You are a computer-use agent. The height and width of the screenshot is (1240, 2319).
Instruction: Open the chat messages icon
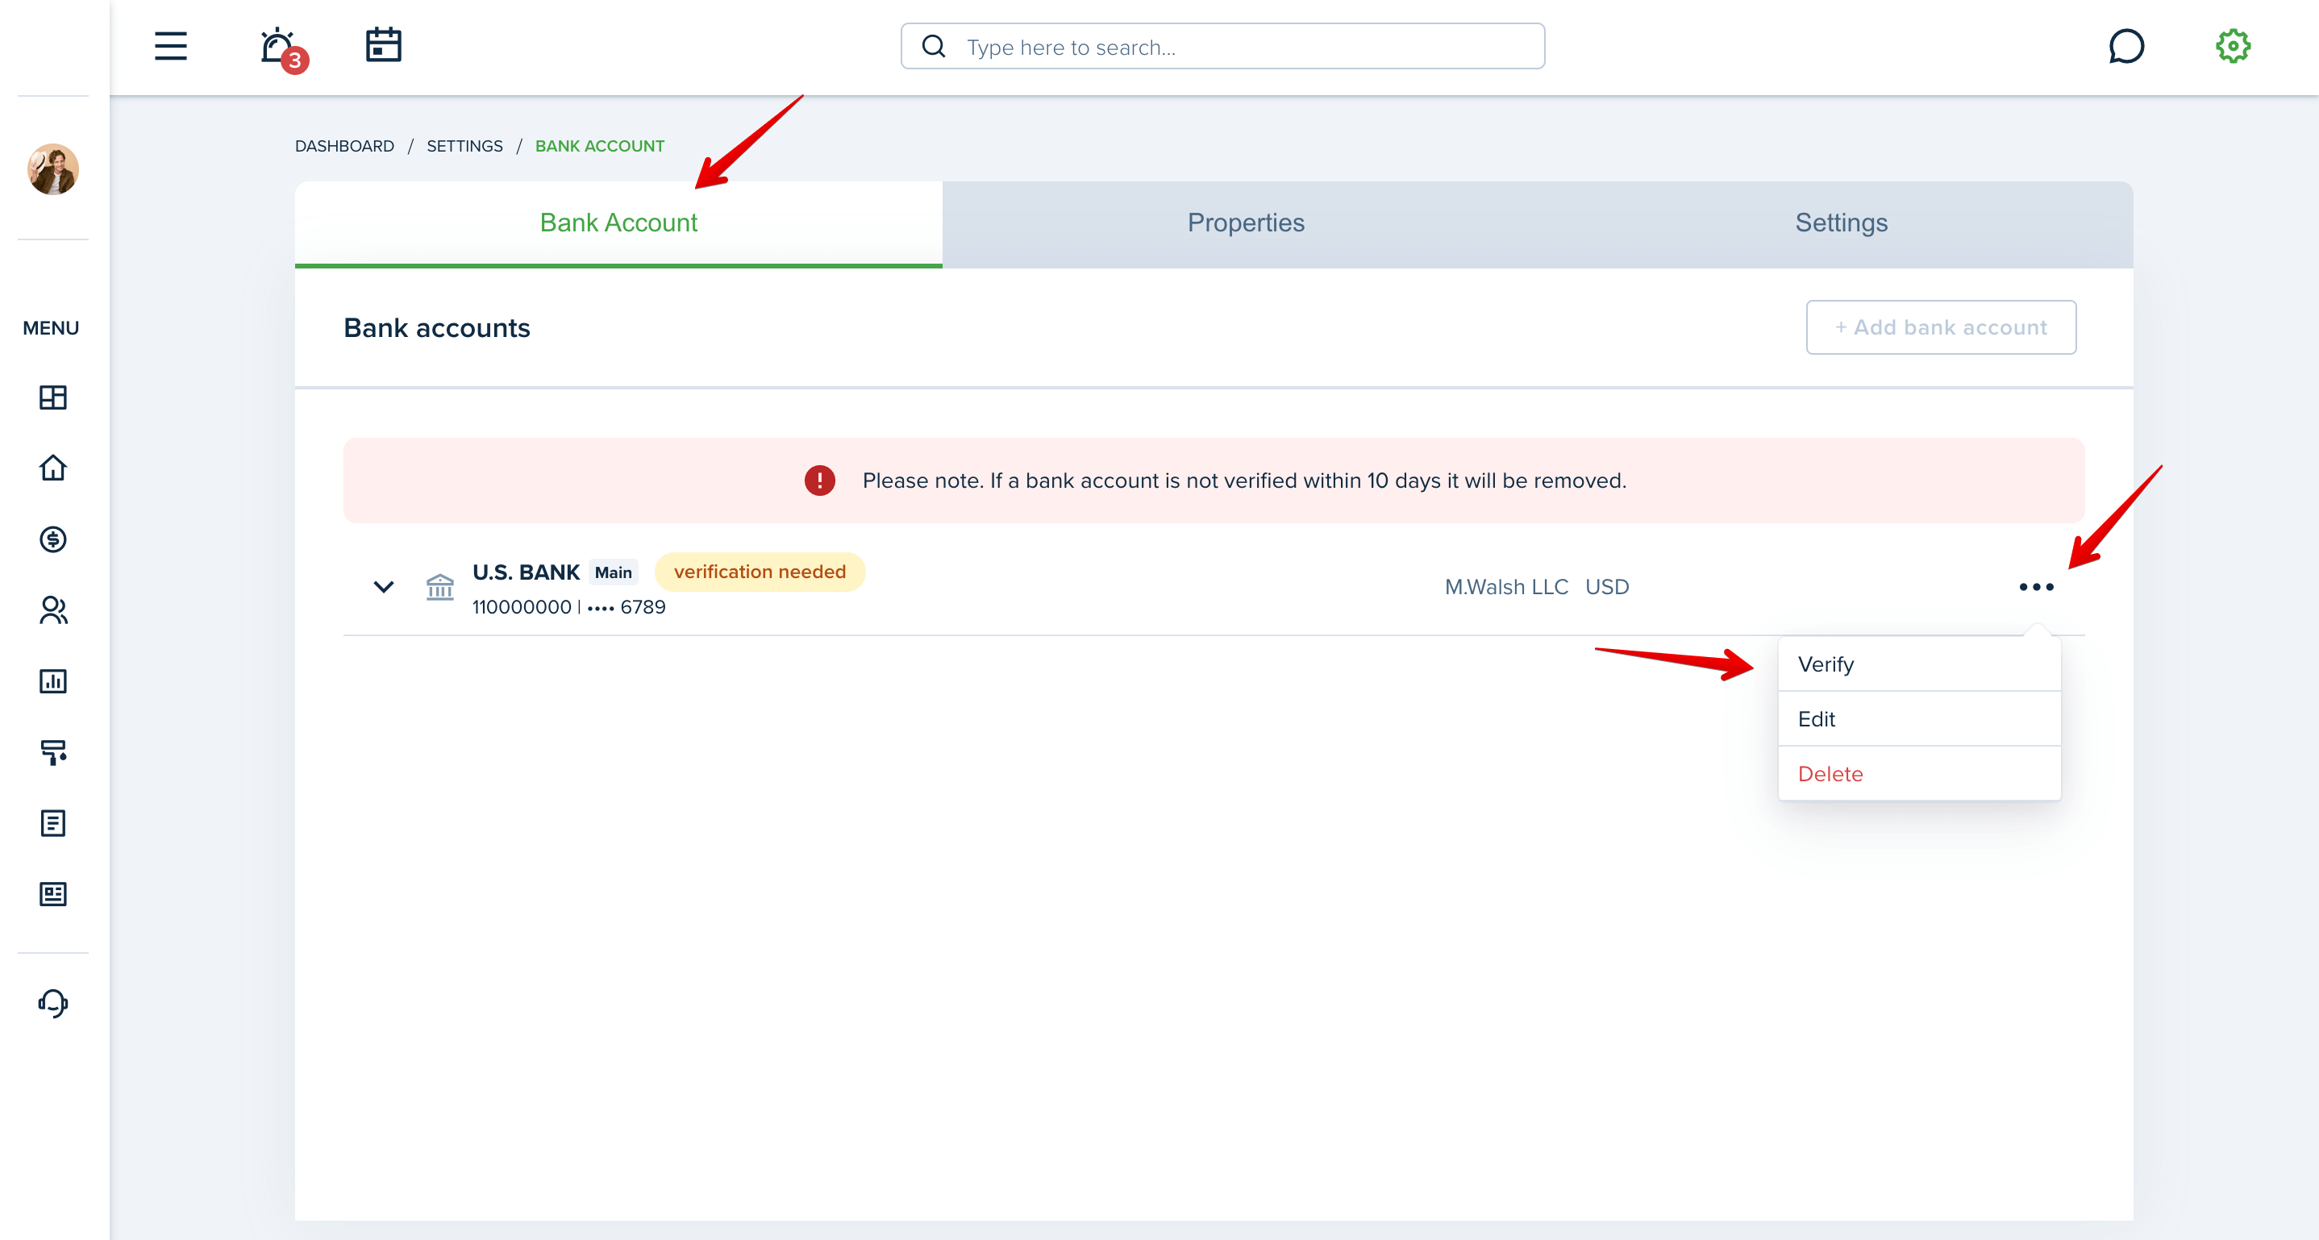pos(2126,46)
